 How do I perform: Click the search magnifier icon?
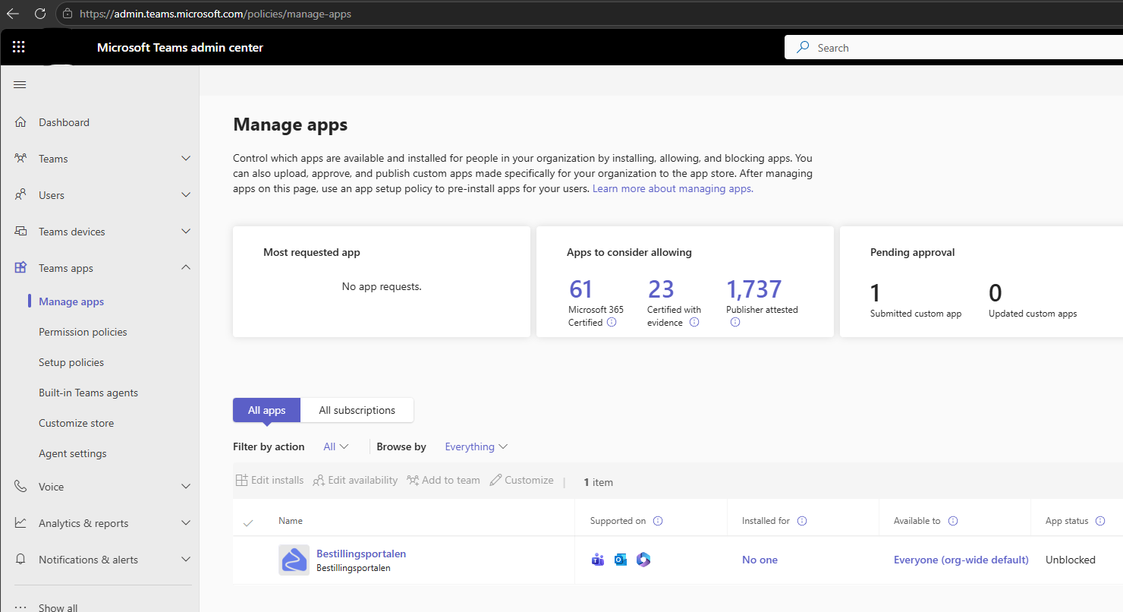[803, 47]
